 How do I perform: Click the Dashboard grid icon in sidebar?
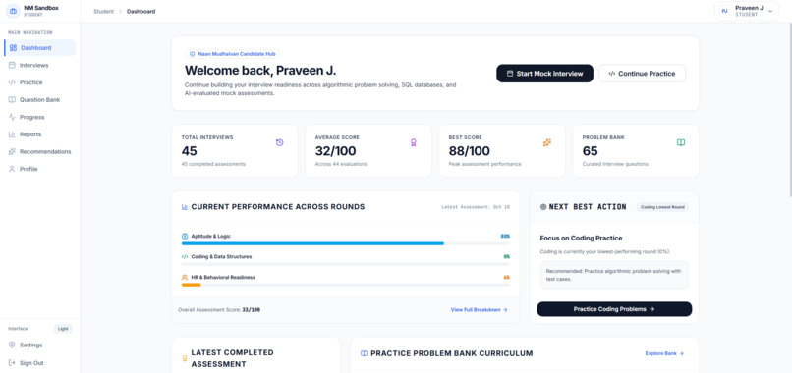[13, 48]
